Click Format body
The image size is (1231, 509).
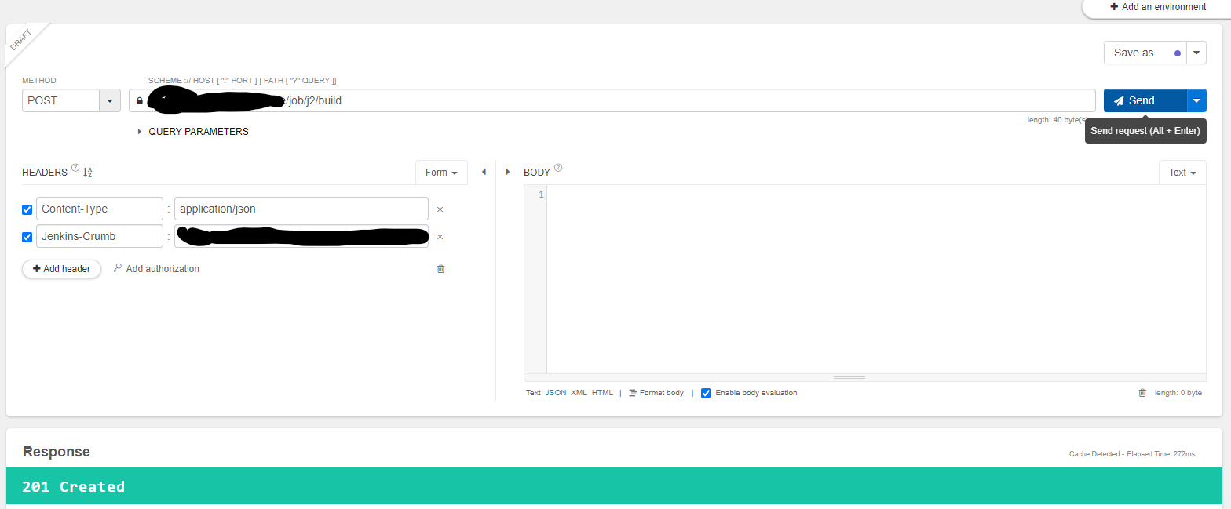(656, 393)
